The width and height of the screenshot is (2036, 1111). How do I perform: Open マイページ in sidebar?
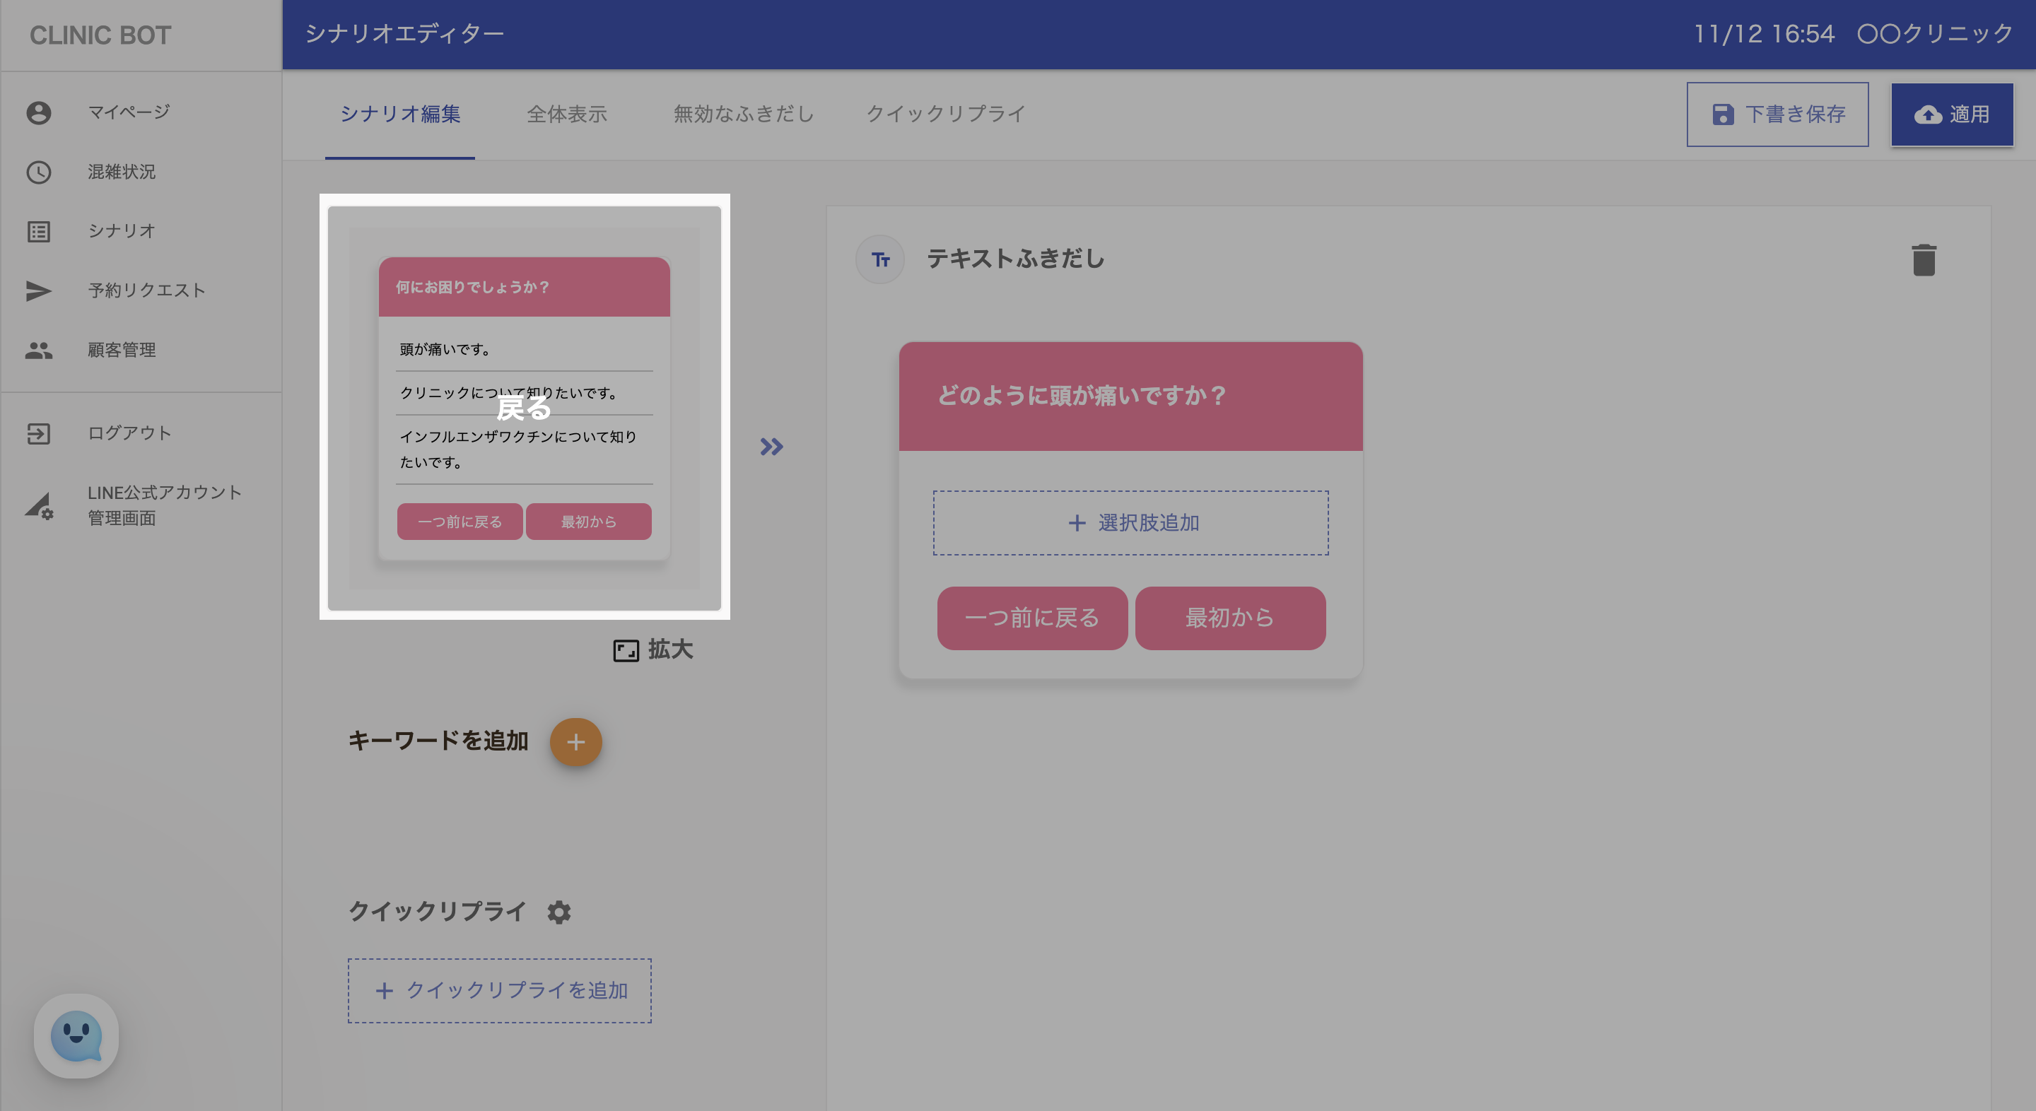(x=128, y=112)
